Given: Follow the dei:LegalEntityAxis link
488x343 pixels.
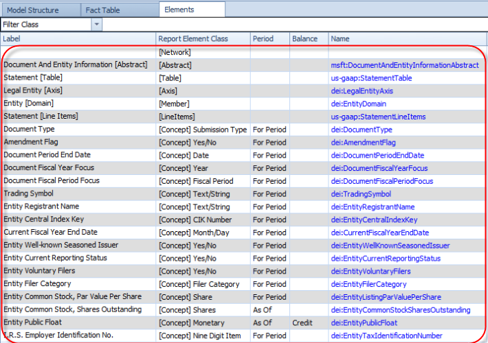Looking at the screenshot, I should (362, 91).
